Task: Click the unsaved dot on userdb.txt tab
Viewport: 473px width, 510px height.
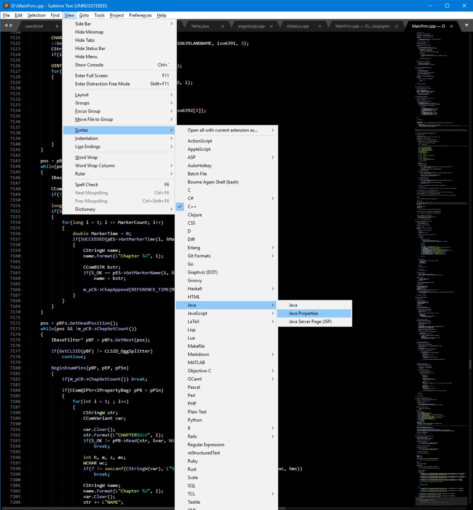Action: [x=57, y=26]
